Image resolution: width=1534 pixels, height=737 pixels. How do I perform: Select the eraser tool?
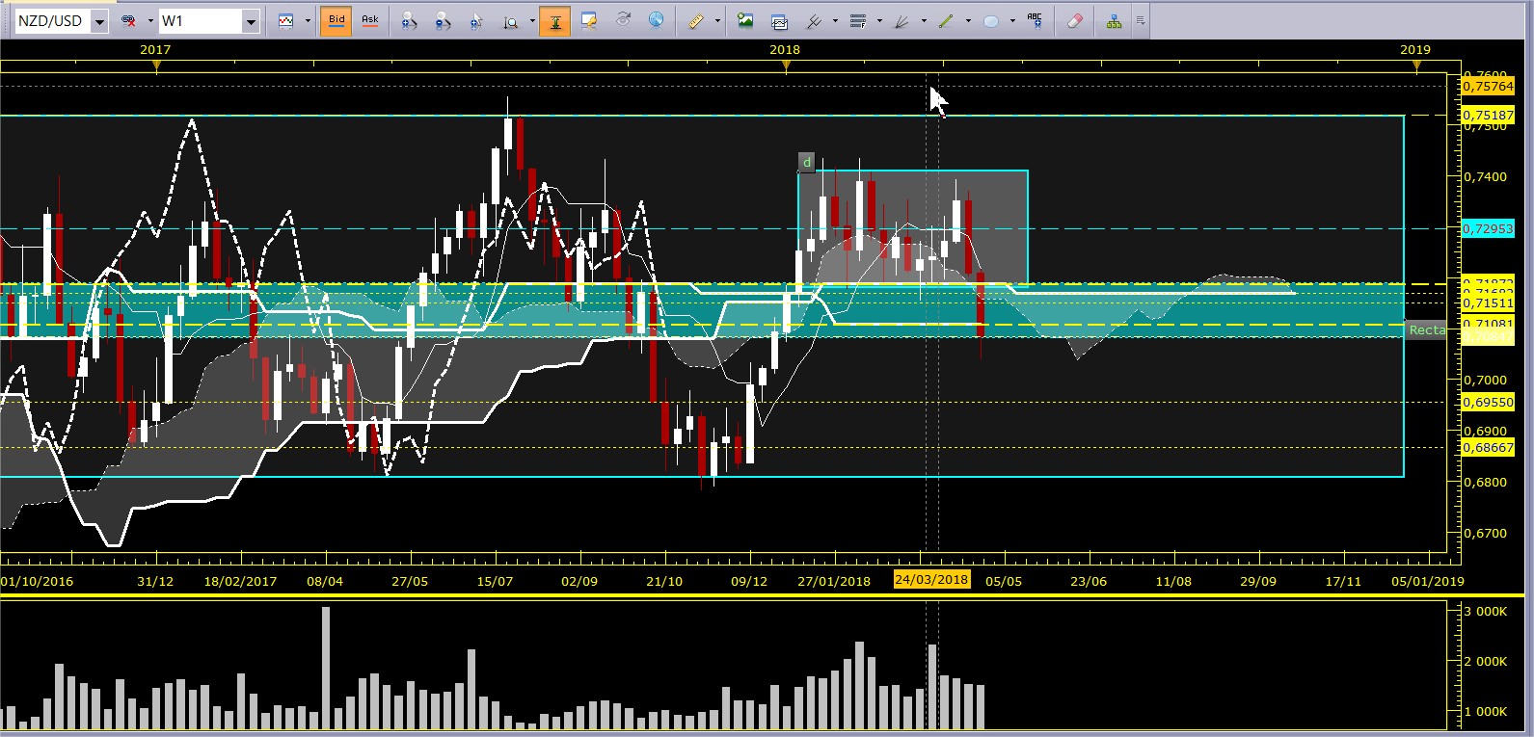[1074, 20]
